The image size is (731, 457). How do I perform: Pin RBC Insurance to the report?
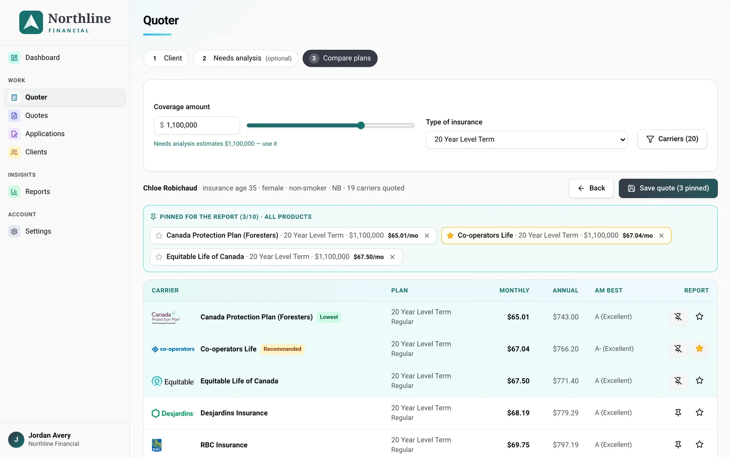[x=678, y=445]
